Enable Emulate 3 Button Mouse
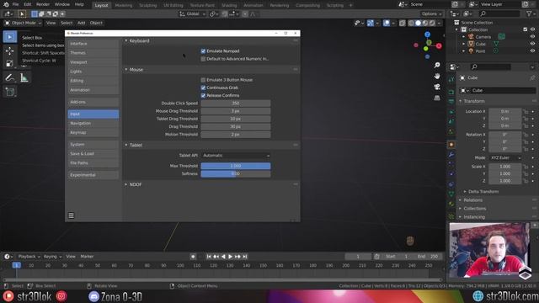This screenshot has width=539, height=303. click(203, 80)
